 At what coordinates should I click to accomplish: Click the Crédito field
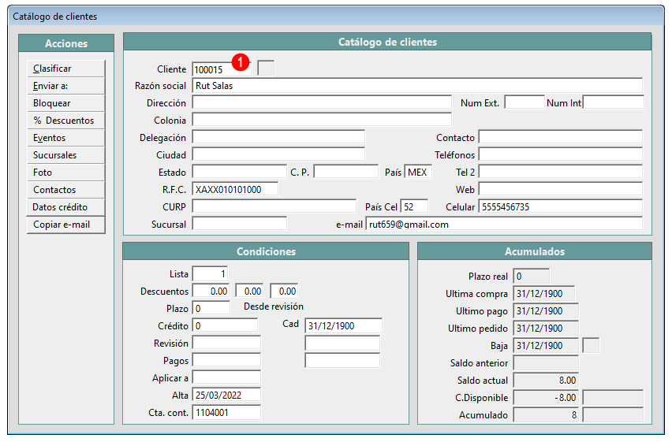225,325
